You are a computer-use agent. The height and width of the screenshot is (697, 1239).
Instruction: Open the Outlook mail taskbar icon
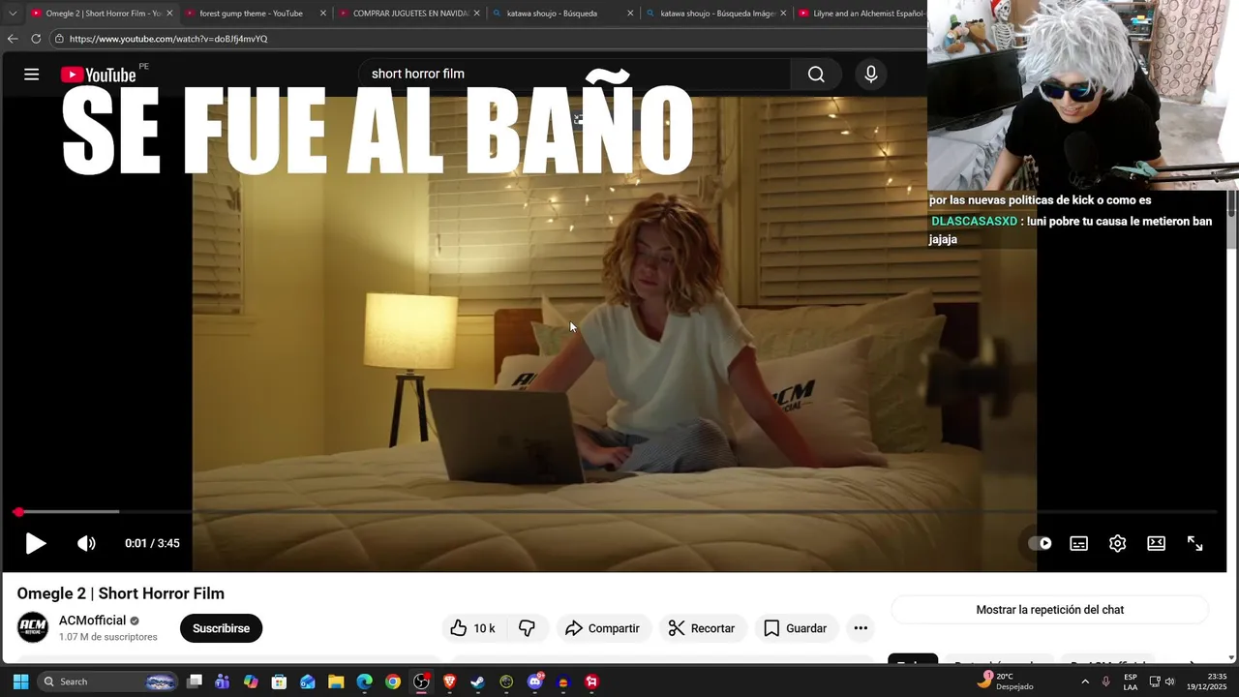coord(308,682)
